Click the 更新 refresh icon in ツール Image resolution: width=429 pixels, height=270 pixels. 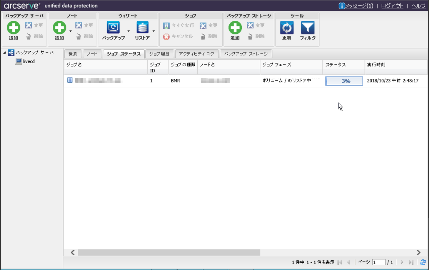pos(287,28)
